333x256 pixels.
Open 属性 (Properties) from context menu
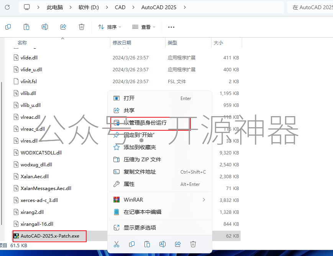160,184
